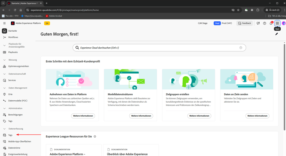Screen dimensions: 286x156
Task: Collapse the Datenwissenschaft section
Action: (x=4, y=74)
